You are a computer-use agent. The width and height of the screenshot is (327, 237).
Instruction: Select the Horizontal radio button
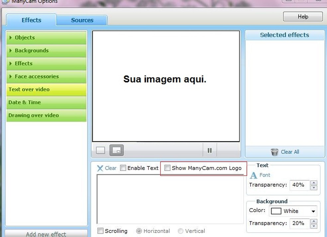pos(139,231)
